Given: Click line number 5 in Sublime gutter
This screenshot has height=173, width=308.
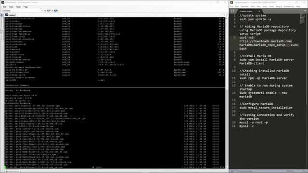Looking at the screenshot, I should pos(234,37).
